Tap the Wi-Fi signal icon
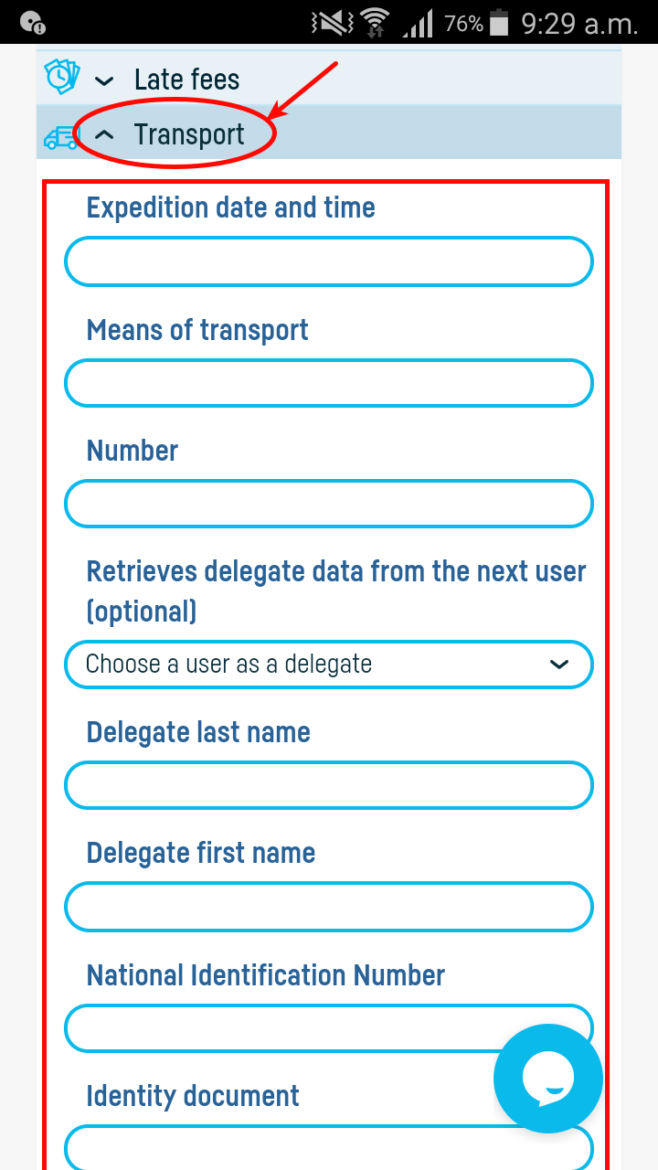 pyautogui.click(x=375, y=23)
